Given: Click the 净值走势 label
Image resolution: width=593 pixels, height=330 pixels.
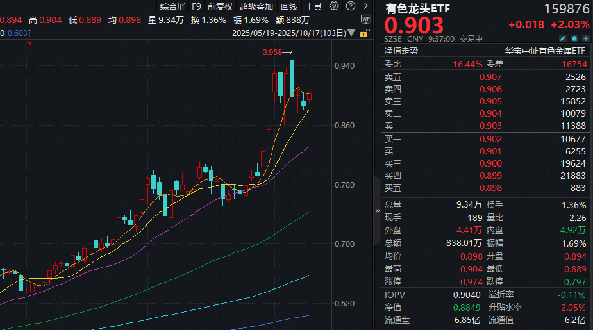Looking at the screenshot, I should [402, 51].
